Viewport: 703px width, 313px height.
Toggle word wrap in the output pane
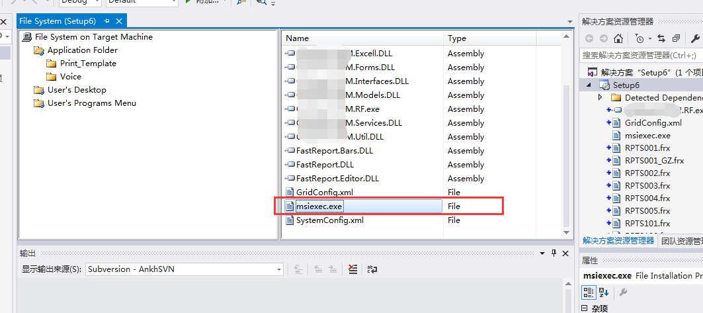(x=372, y=269)
